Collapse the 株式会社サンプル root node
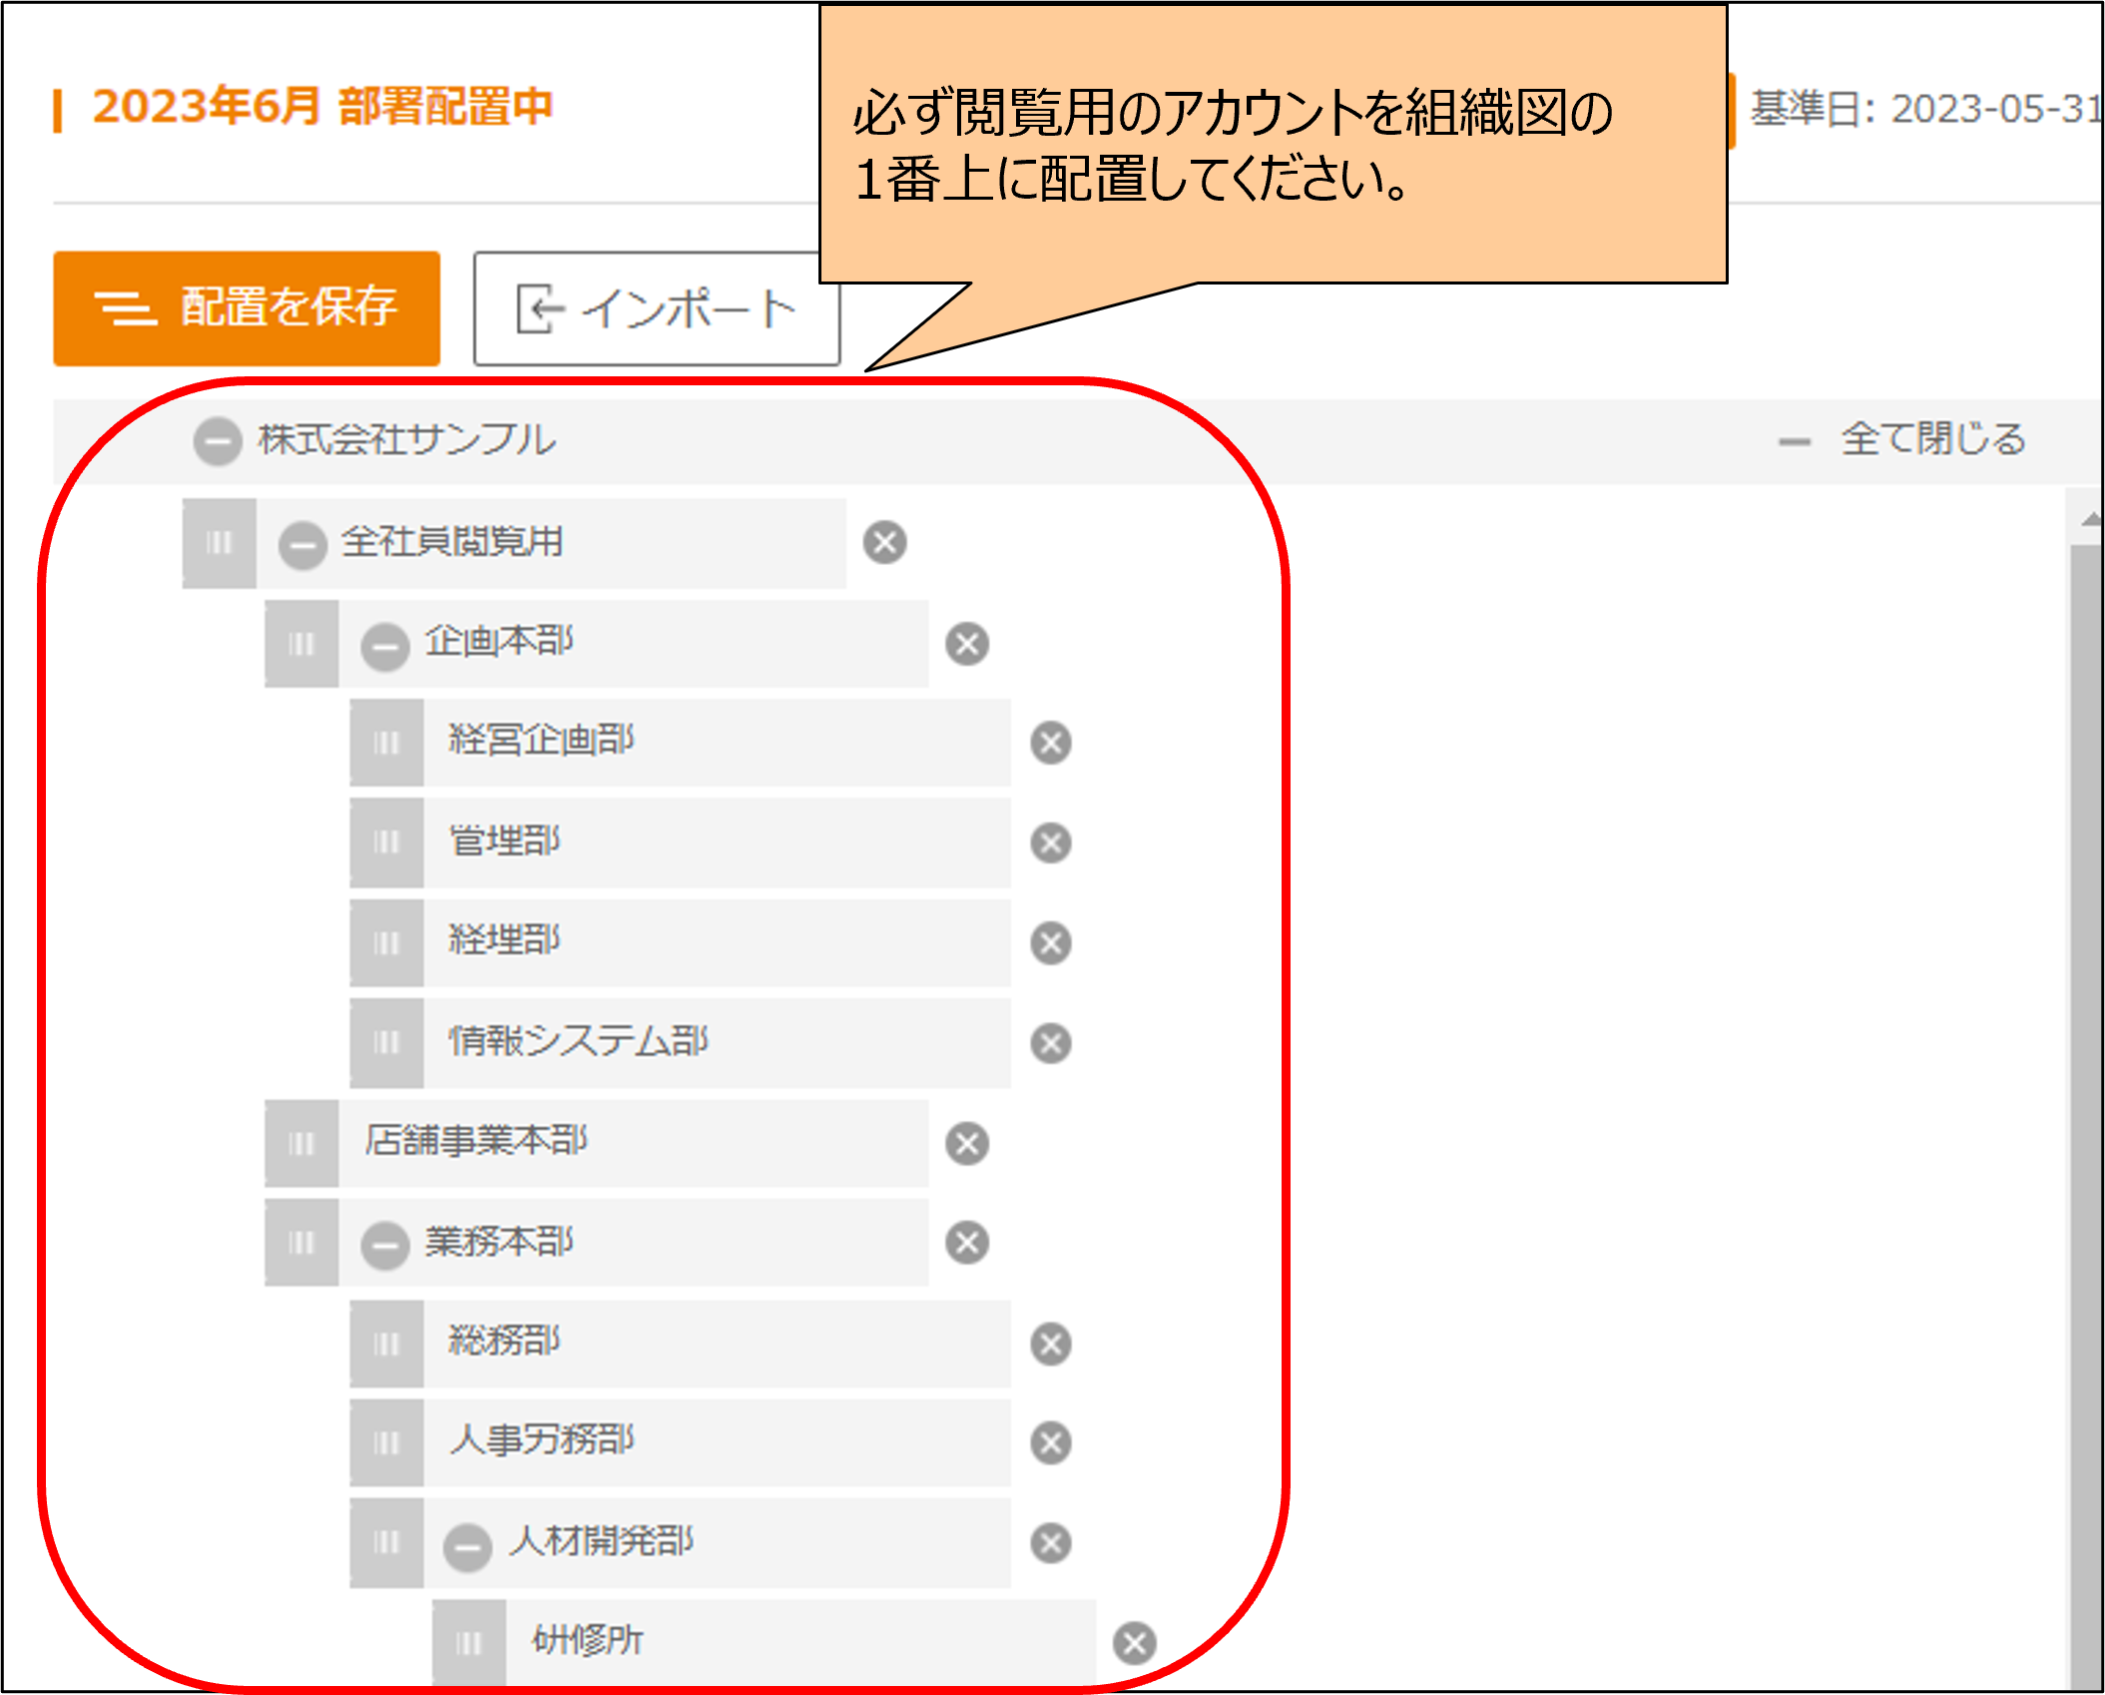 pos(218,440)
